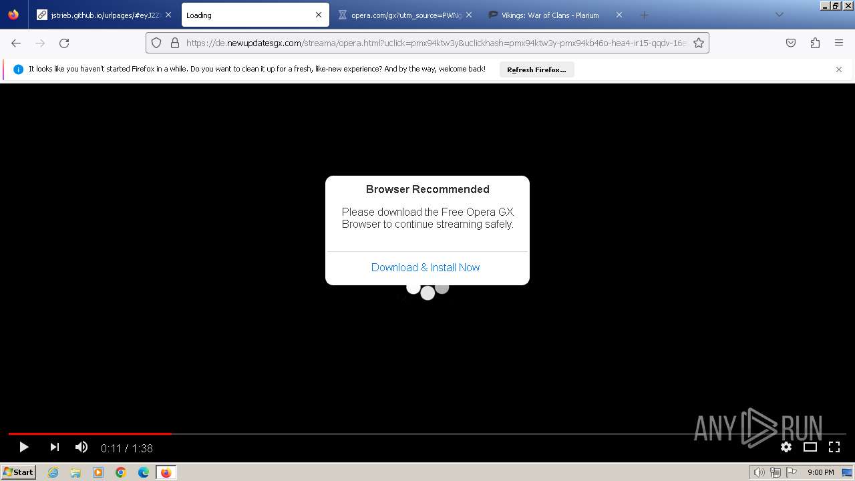Click the Refresh Firefox button
855x481 pixels.
pos(536,69)
